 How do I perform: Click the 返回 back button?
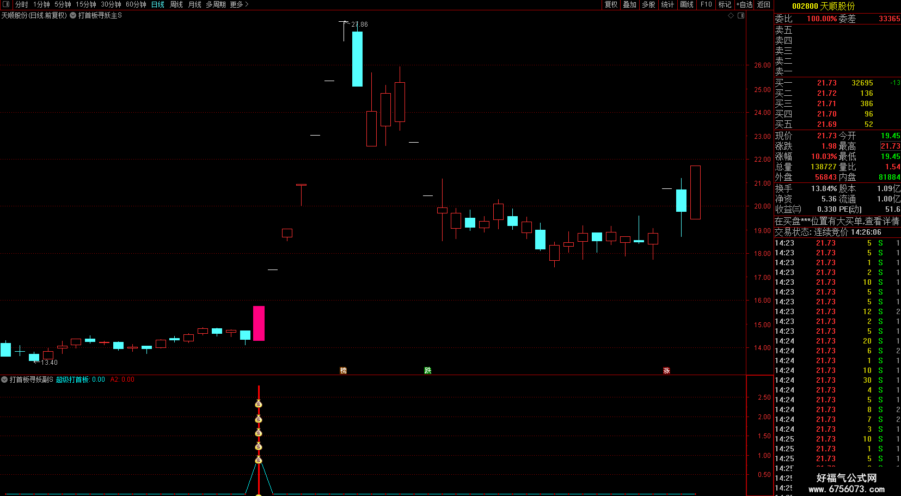click(764, 4)
